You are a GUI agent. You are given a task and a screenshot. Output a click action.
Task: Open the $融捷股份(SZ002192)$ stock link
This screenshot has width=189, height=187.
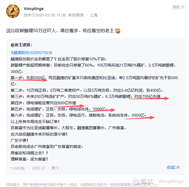tap(31, 53)
